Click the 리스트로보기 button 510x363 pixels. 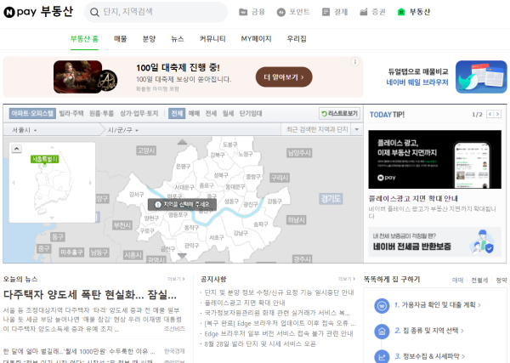(340, 113)
